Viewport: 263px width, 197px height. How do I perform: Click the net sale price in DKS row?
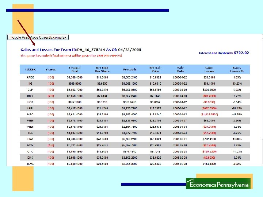coord(155,158)
